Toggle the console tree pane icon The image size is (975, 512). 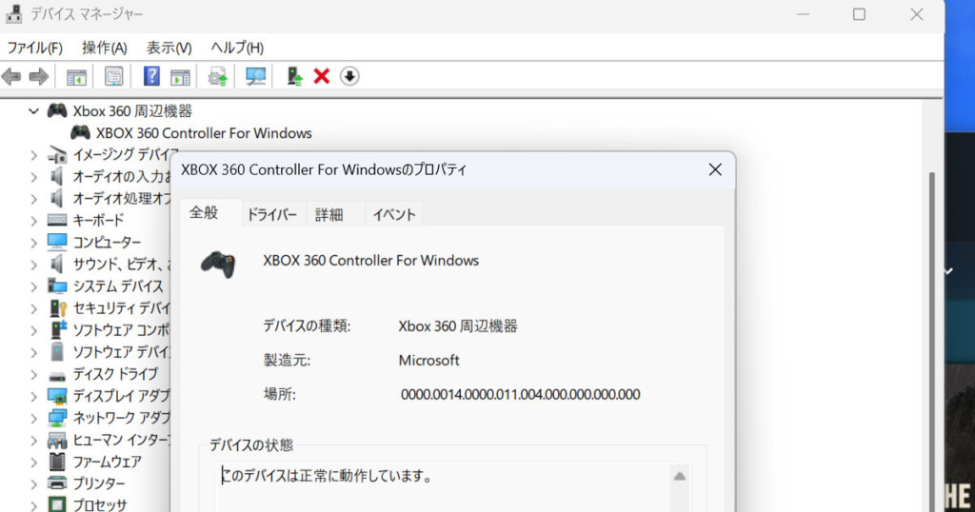tap(76, 76)
